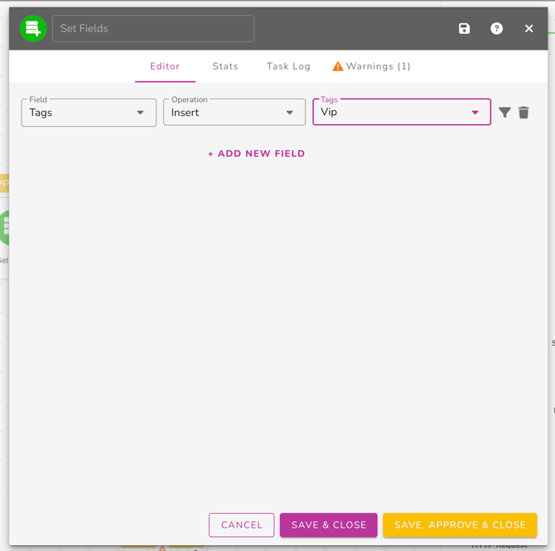Click the Save & Close button
The height and width of the screenshot is (551, 555).
click(x=328, y=524)
